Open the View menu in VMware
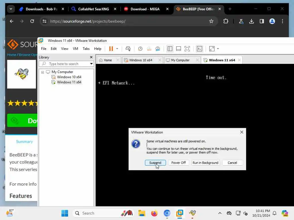 point(65,49)
